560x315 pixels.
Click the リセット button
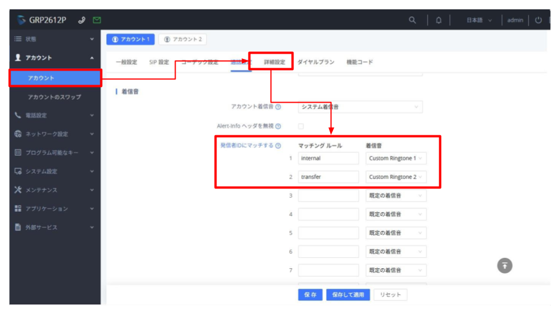[x=390, y=295]
